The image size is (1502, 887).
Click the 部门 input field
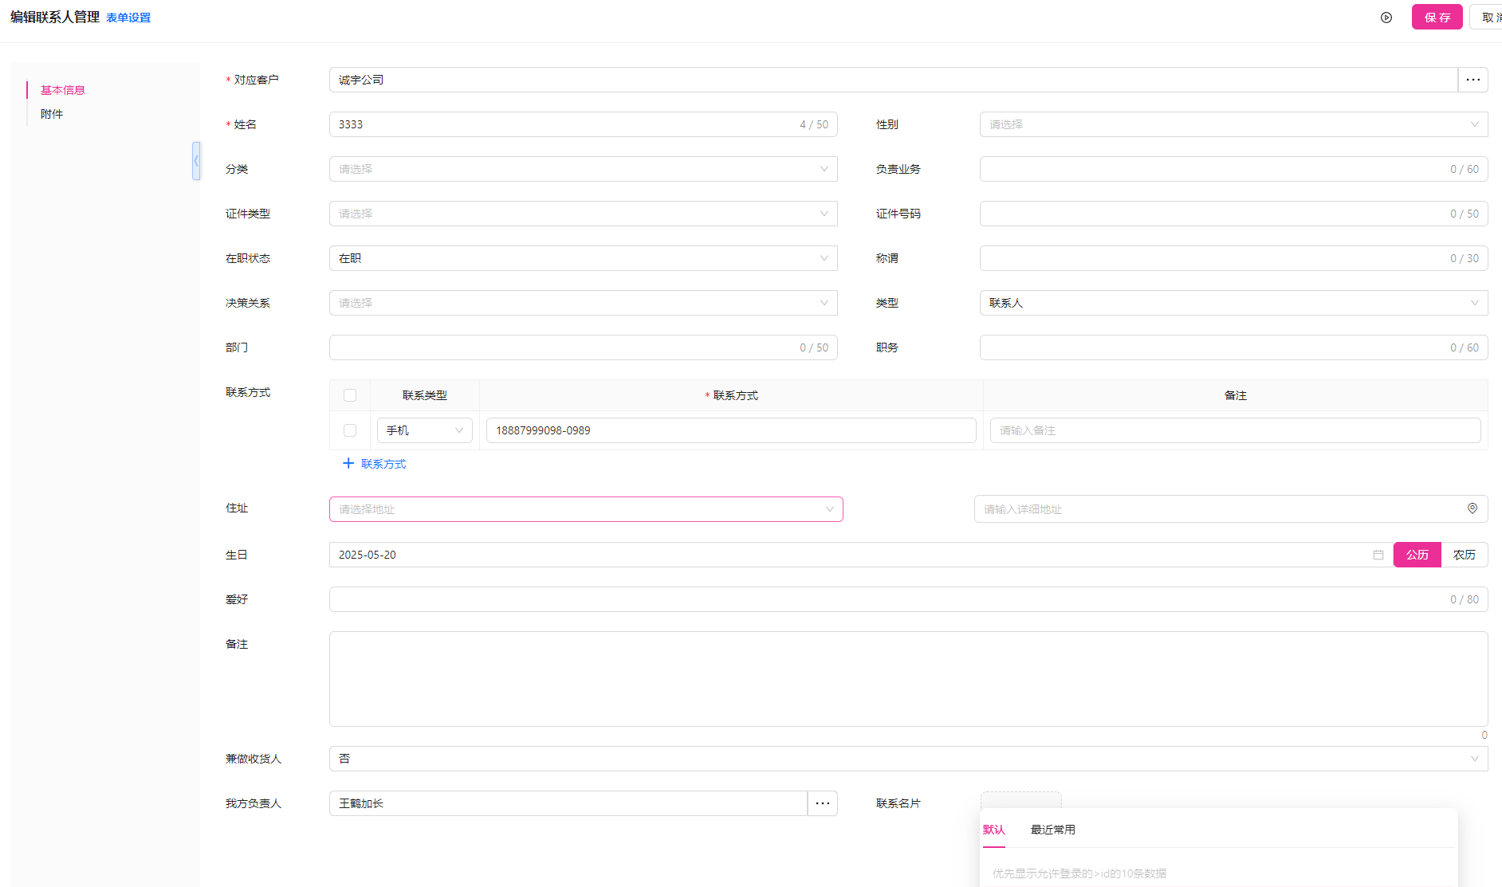[x=584, y=347]
